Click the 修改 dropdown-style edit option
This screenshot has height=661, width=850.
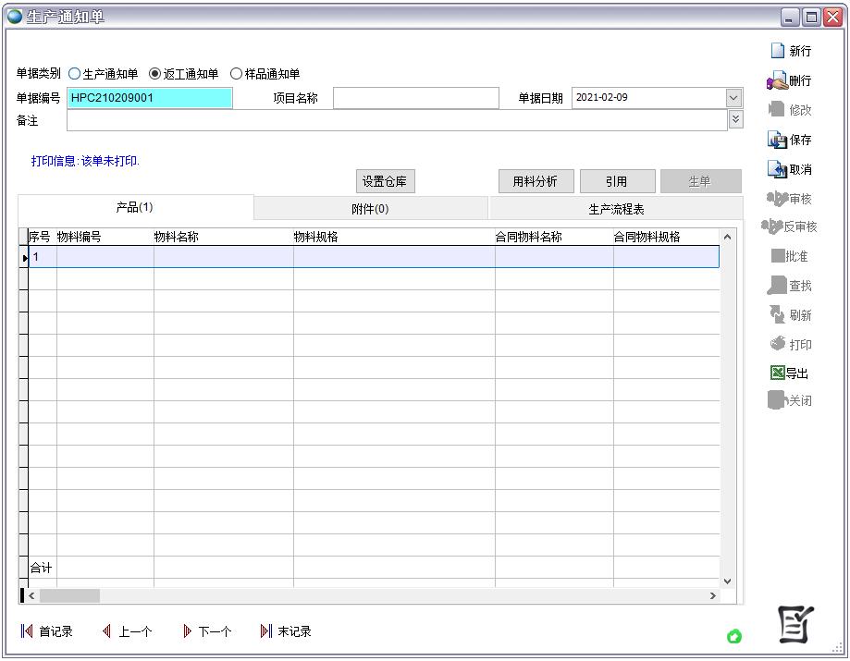(789, 110)
